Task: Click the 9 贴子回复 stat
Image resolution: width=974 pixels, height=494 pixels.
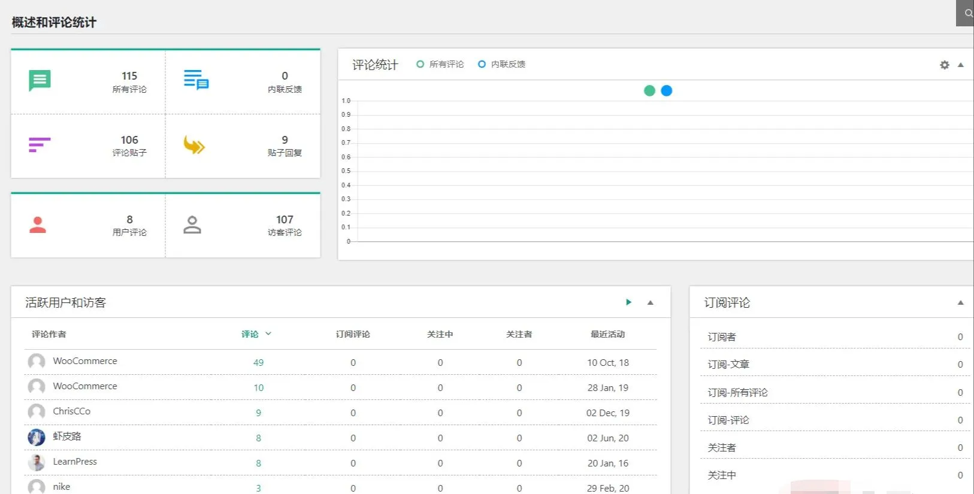Action: coord(285,146)
